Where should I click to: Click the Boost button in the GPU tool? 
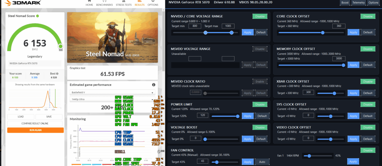[345, 3]
